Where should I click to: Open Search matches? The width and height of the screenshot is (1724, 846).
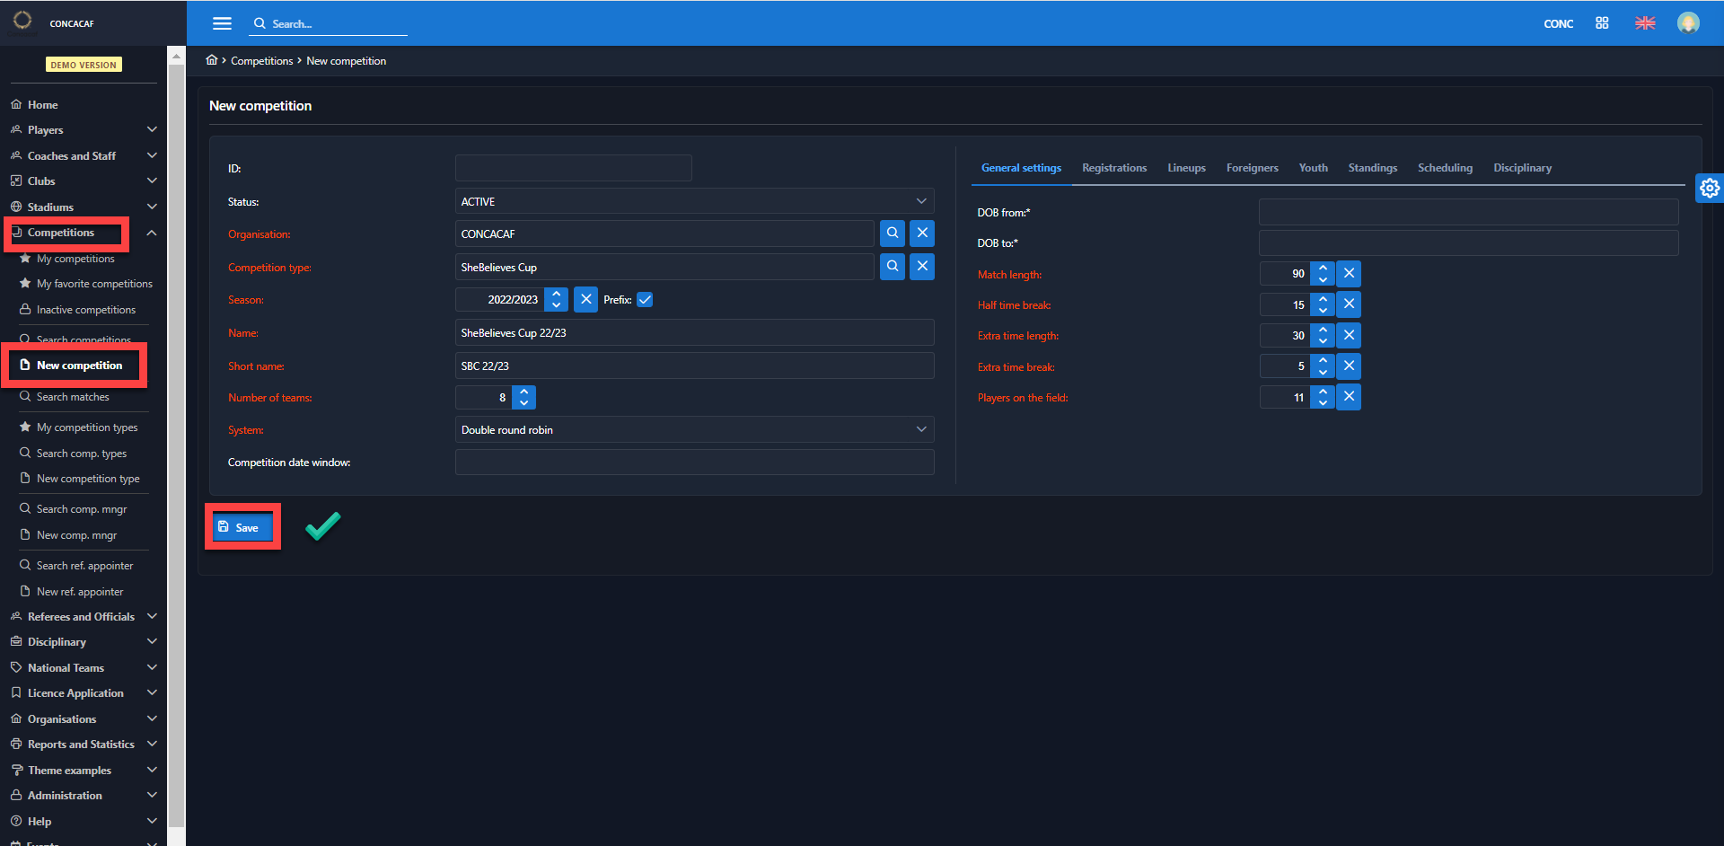pos(73,397)
